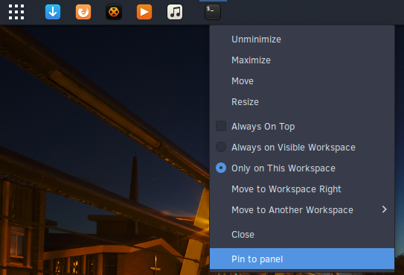This screenshot has height=275, width=404.
Task: Choose the Resize menu entry
Action: [302, 102]
